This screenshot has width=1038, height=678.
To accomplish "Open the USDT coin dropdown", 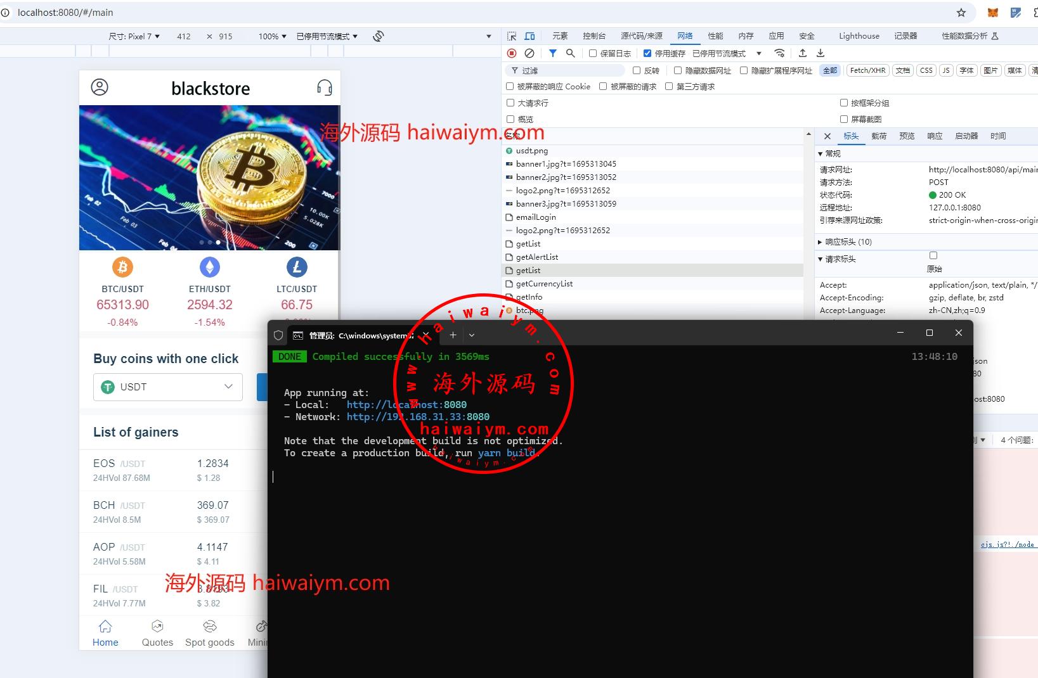I will coord(168,387).
